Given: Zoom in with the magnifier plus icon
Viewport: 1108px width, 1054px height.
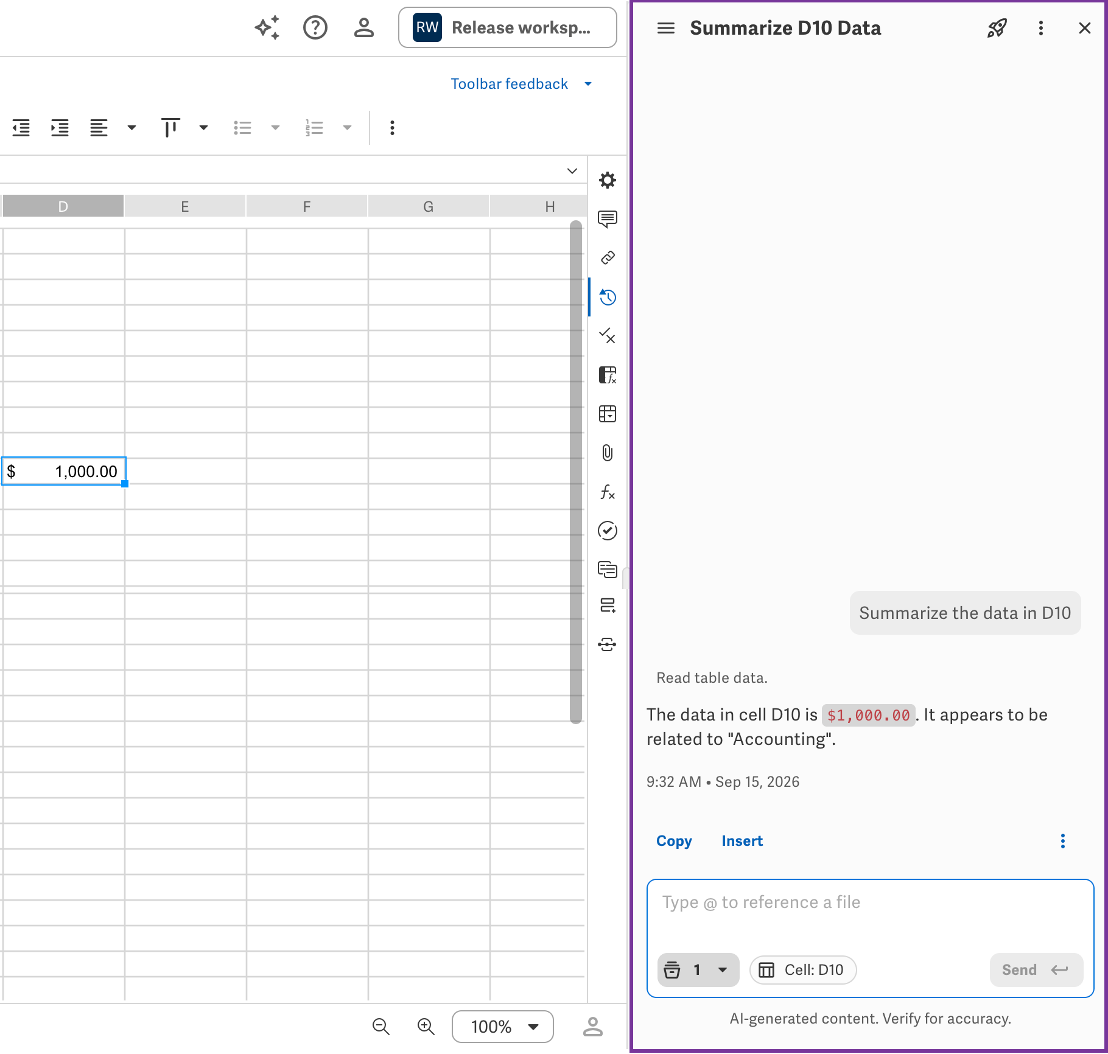Looking at the screenshot, I should point(426,1027).
